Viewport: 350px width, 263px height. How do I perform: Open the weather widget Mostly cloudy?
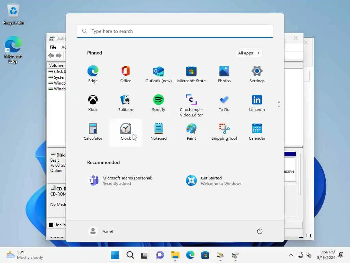(25, 255)
